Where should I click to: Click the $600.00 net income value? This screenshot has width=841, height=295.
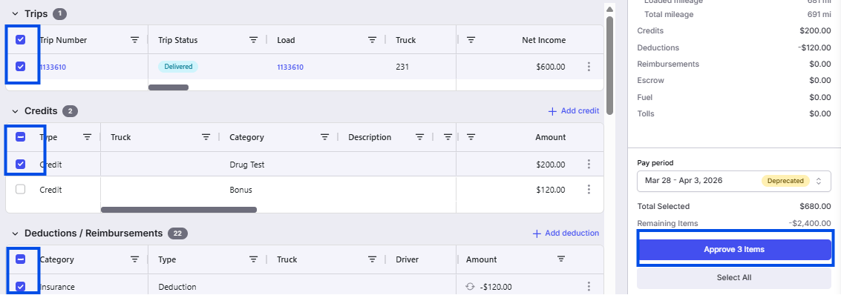coord(550,67)
